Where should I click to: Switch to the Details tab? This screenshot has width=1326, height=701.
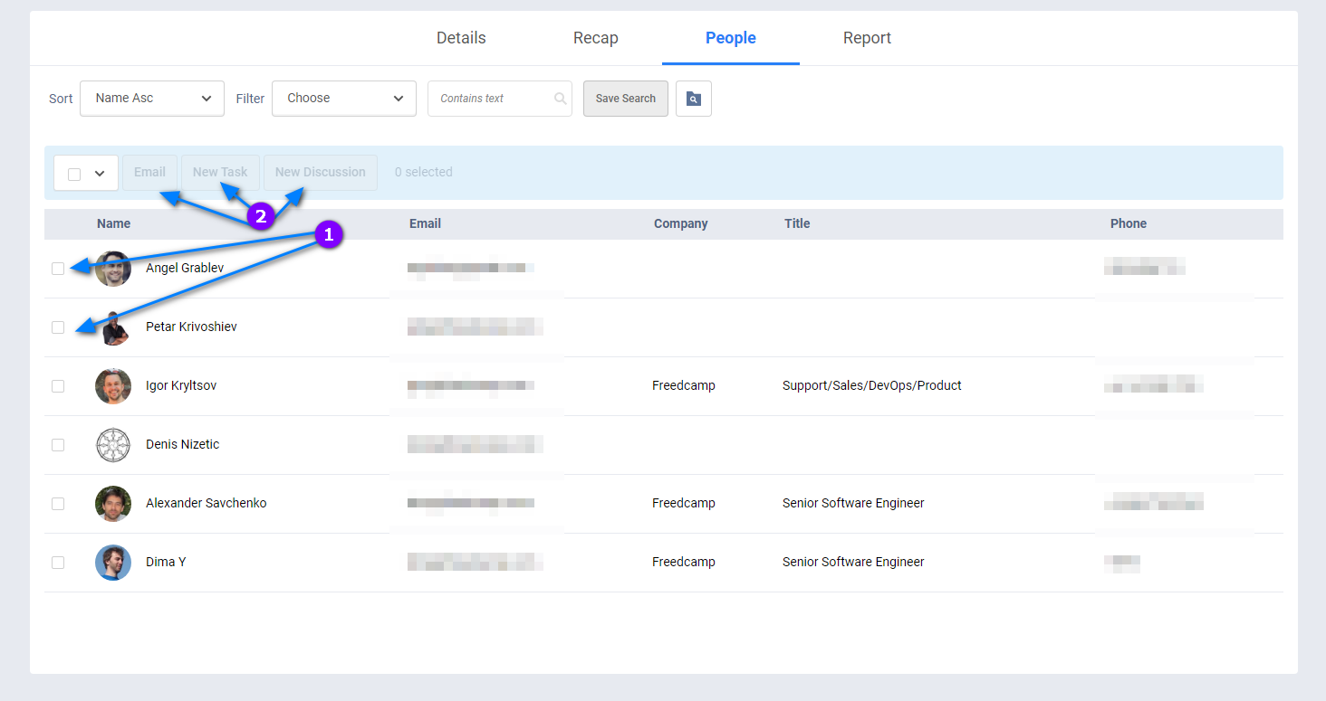pos(461,38)
